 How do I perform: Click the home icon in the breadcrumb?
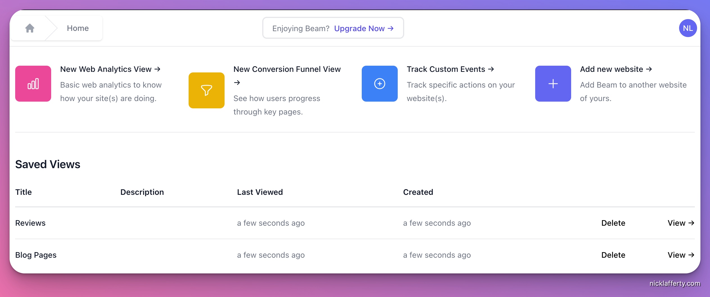click(30, 28)
